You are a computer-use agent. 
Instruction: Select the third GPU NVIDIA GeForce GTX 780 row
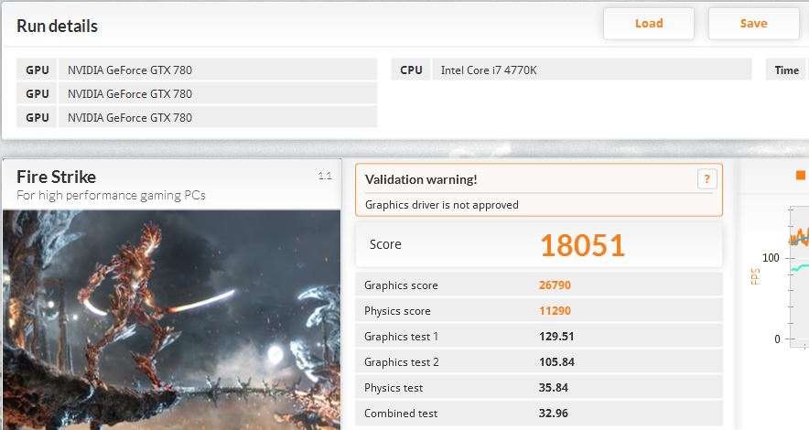(x=197, y=117)
